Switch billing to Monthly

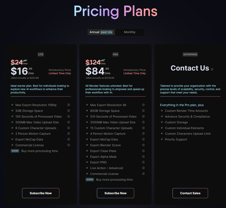pyautogui.click(x=130, y=32)
